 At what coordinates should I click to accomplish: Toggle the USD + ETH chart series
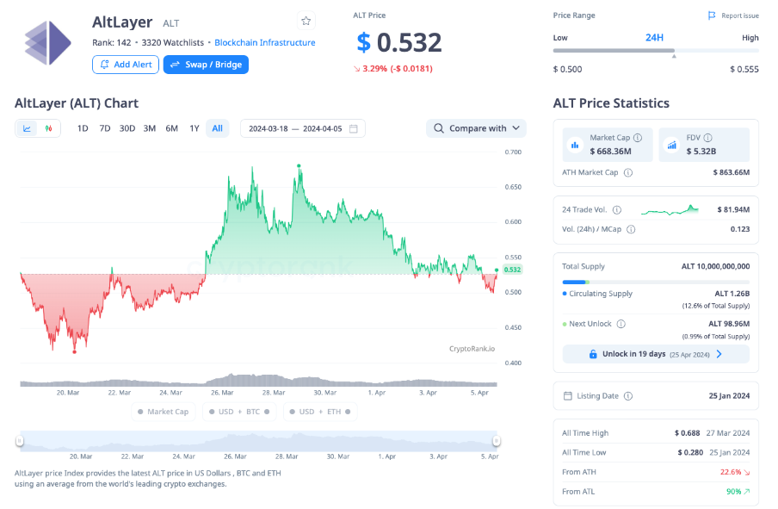point(320,412)
